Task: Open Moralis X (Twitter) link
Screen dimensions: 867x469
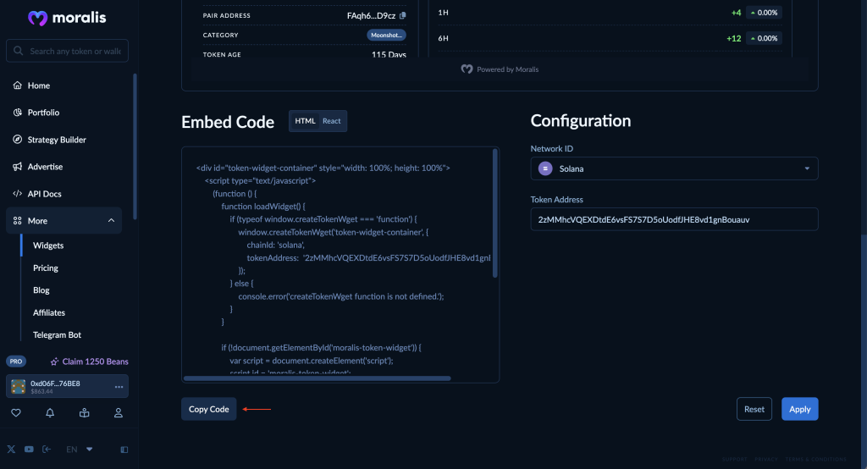Action: pos(11,449)
